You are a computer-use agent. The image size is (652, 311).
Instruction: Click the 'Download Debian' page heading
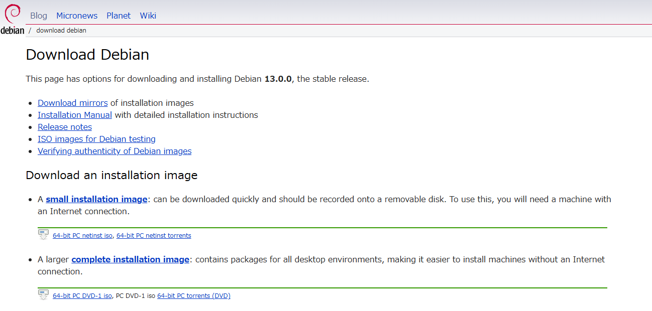pyautogui.click(x=87, y=54)
